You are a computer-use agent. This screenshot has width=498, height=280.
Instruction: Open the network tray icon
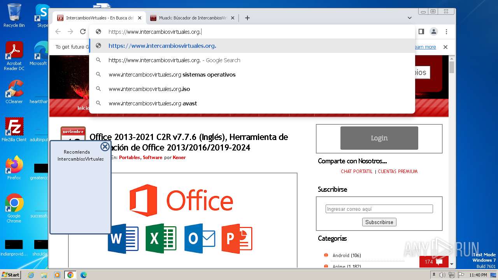coord(451,275)
